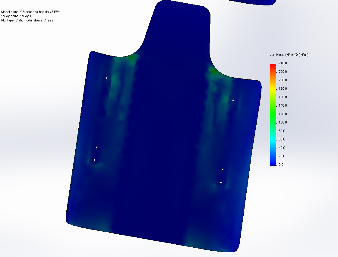Select the 'Study name: Study 1' annotation
This screenshot has height=257, width=338.
[16, 16]
